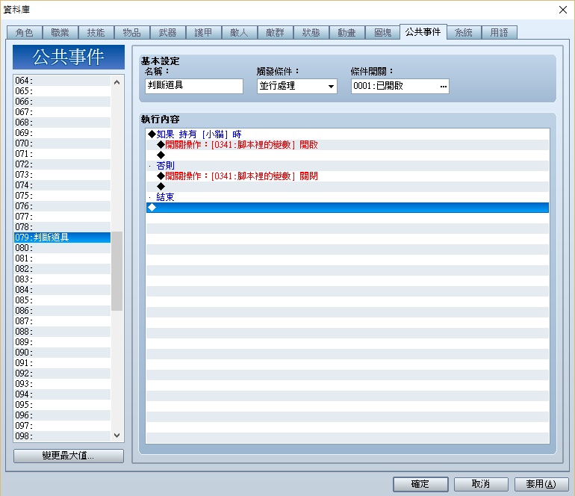Viewport: 575px width, 496px height.
Task: Select common event 065 in the list
Action: click(x=62, y=90)
